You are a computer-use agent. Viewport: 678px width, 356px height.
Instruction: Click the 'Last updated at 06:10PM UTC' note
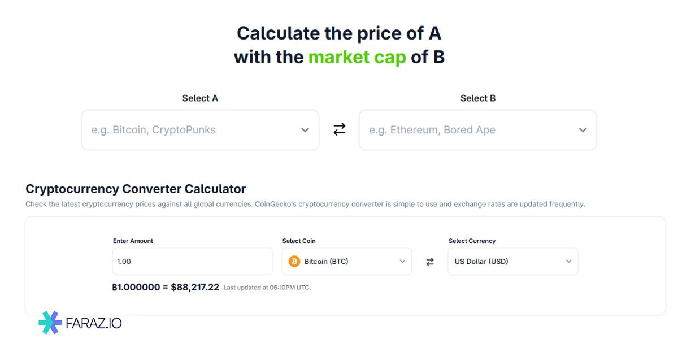267,288
